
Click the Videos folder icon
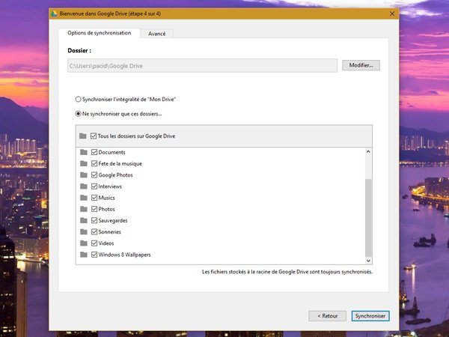point(84,243)
